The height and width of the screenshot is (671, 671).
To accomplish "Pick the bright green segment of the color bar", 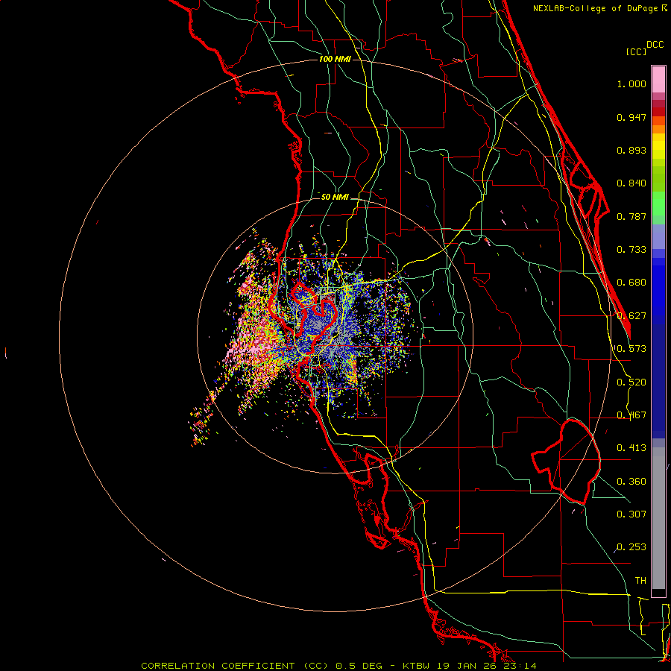I will pos(658,204).
